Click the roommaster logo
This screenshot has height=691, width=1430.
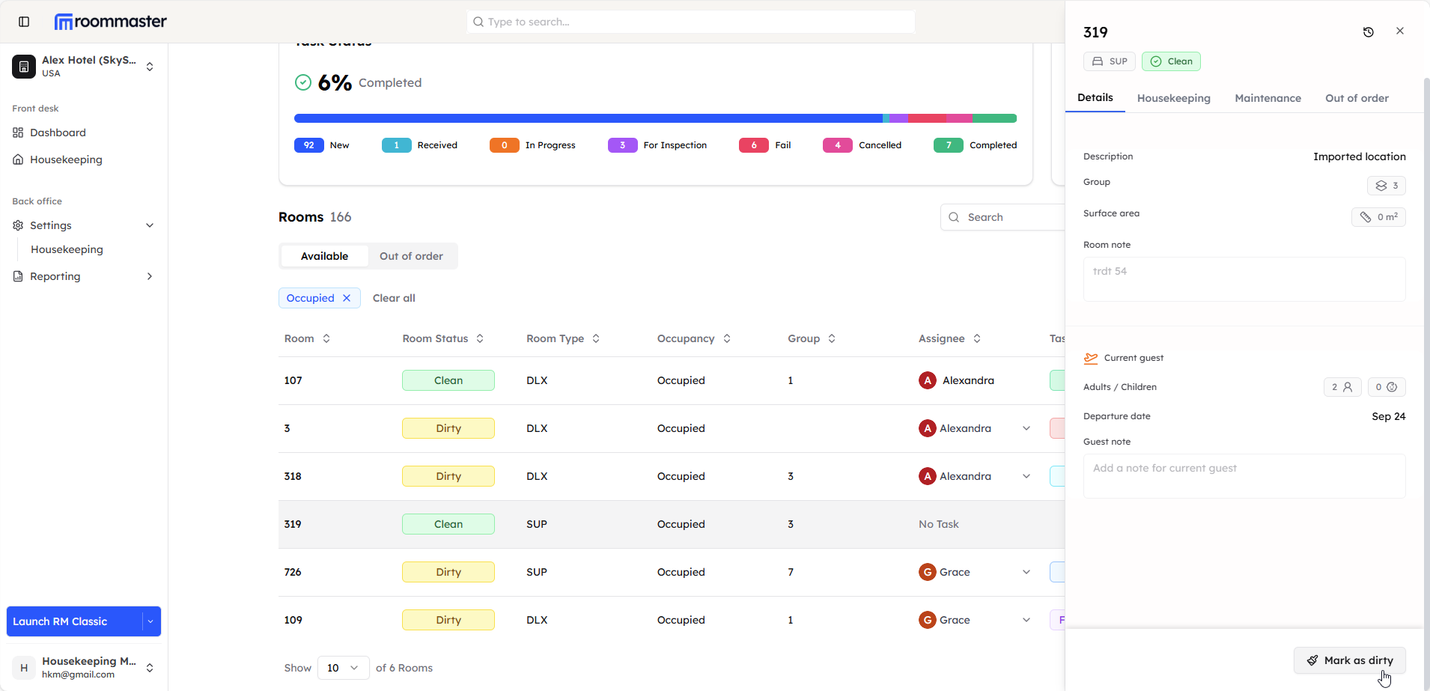click(x=111, y=22)
